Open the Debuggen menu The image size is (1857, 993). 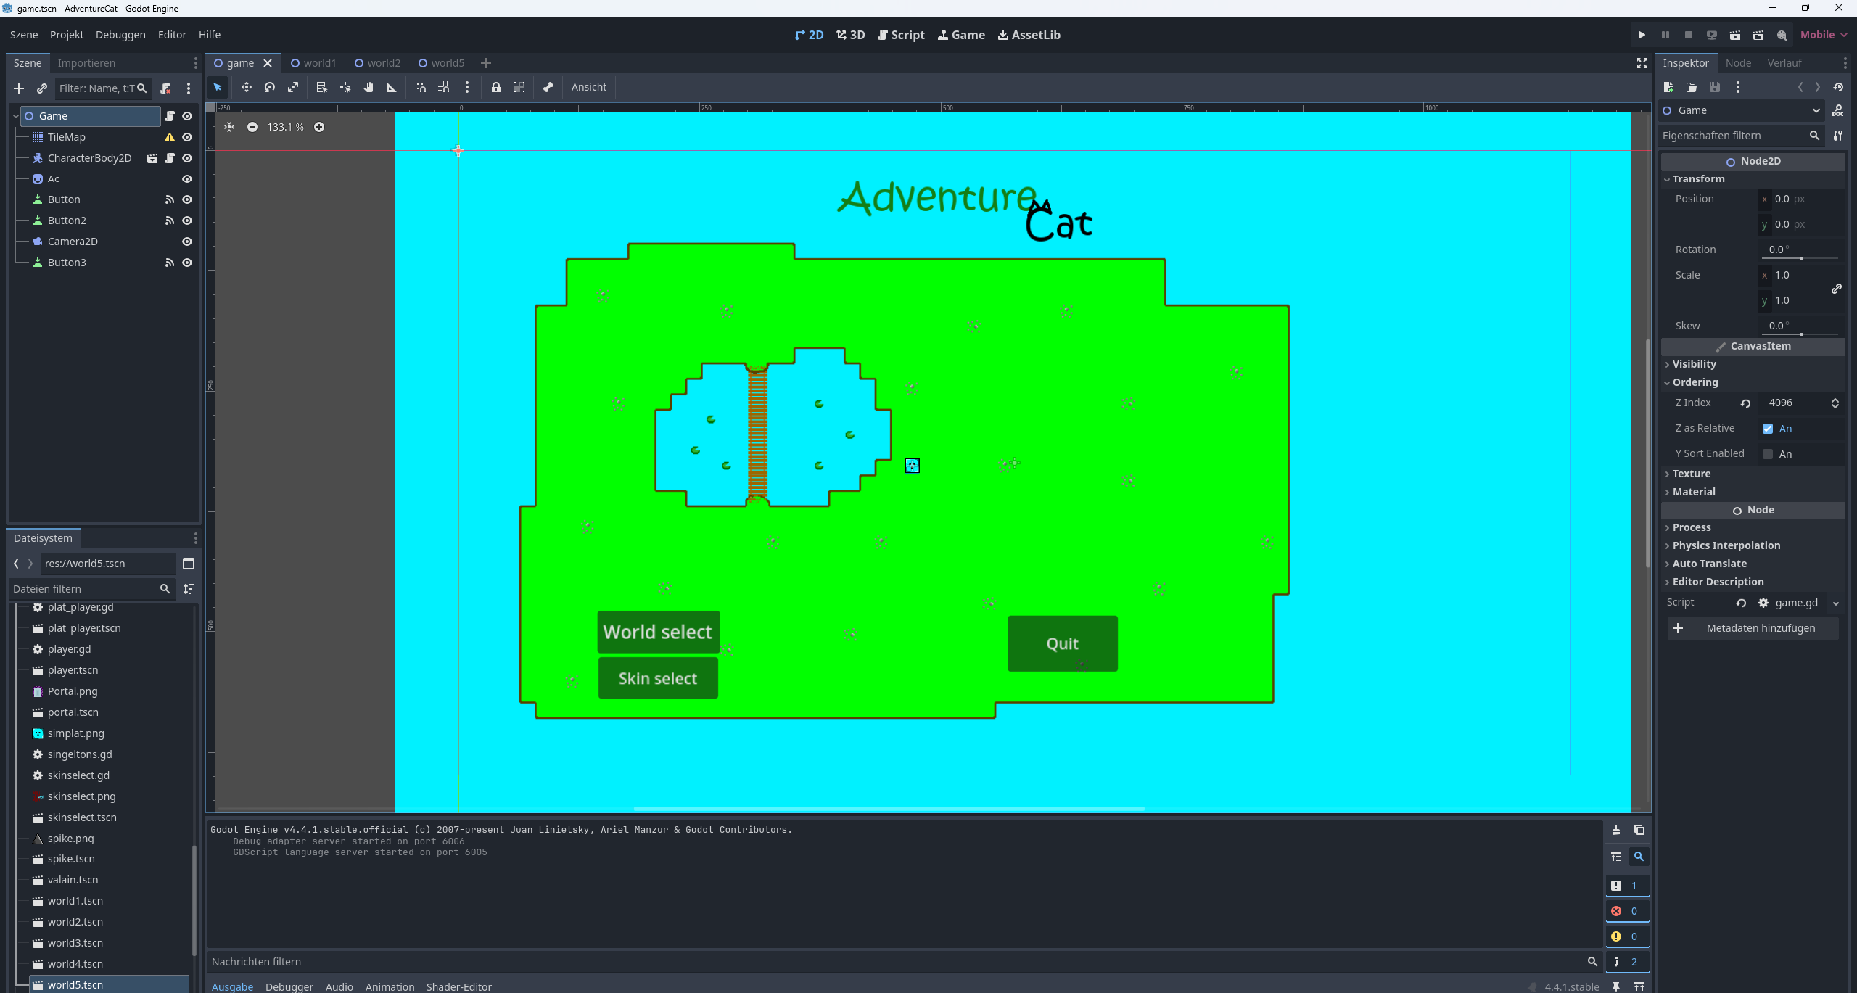click(x=120, y=35)
